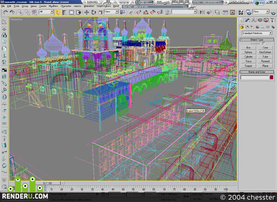Open the Layer Manager icon
This screenshot has height=202, width=277.
(x=217, y=12)
